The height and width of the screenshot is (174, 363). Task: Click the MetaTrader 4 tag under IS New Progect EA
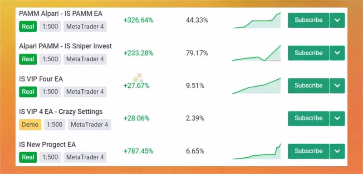point(85,157)
